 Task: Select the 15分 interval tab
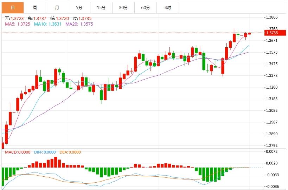(x=101, y=7)
